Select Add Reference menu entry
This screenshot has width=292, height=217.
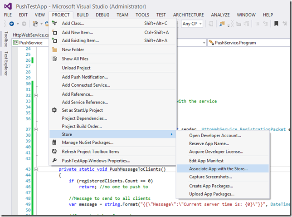coord(112,94)
